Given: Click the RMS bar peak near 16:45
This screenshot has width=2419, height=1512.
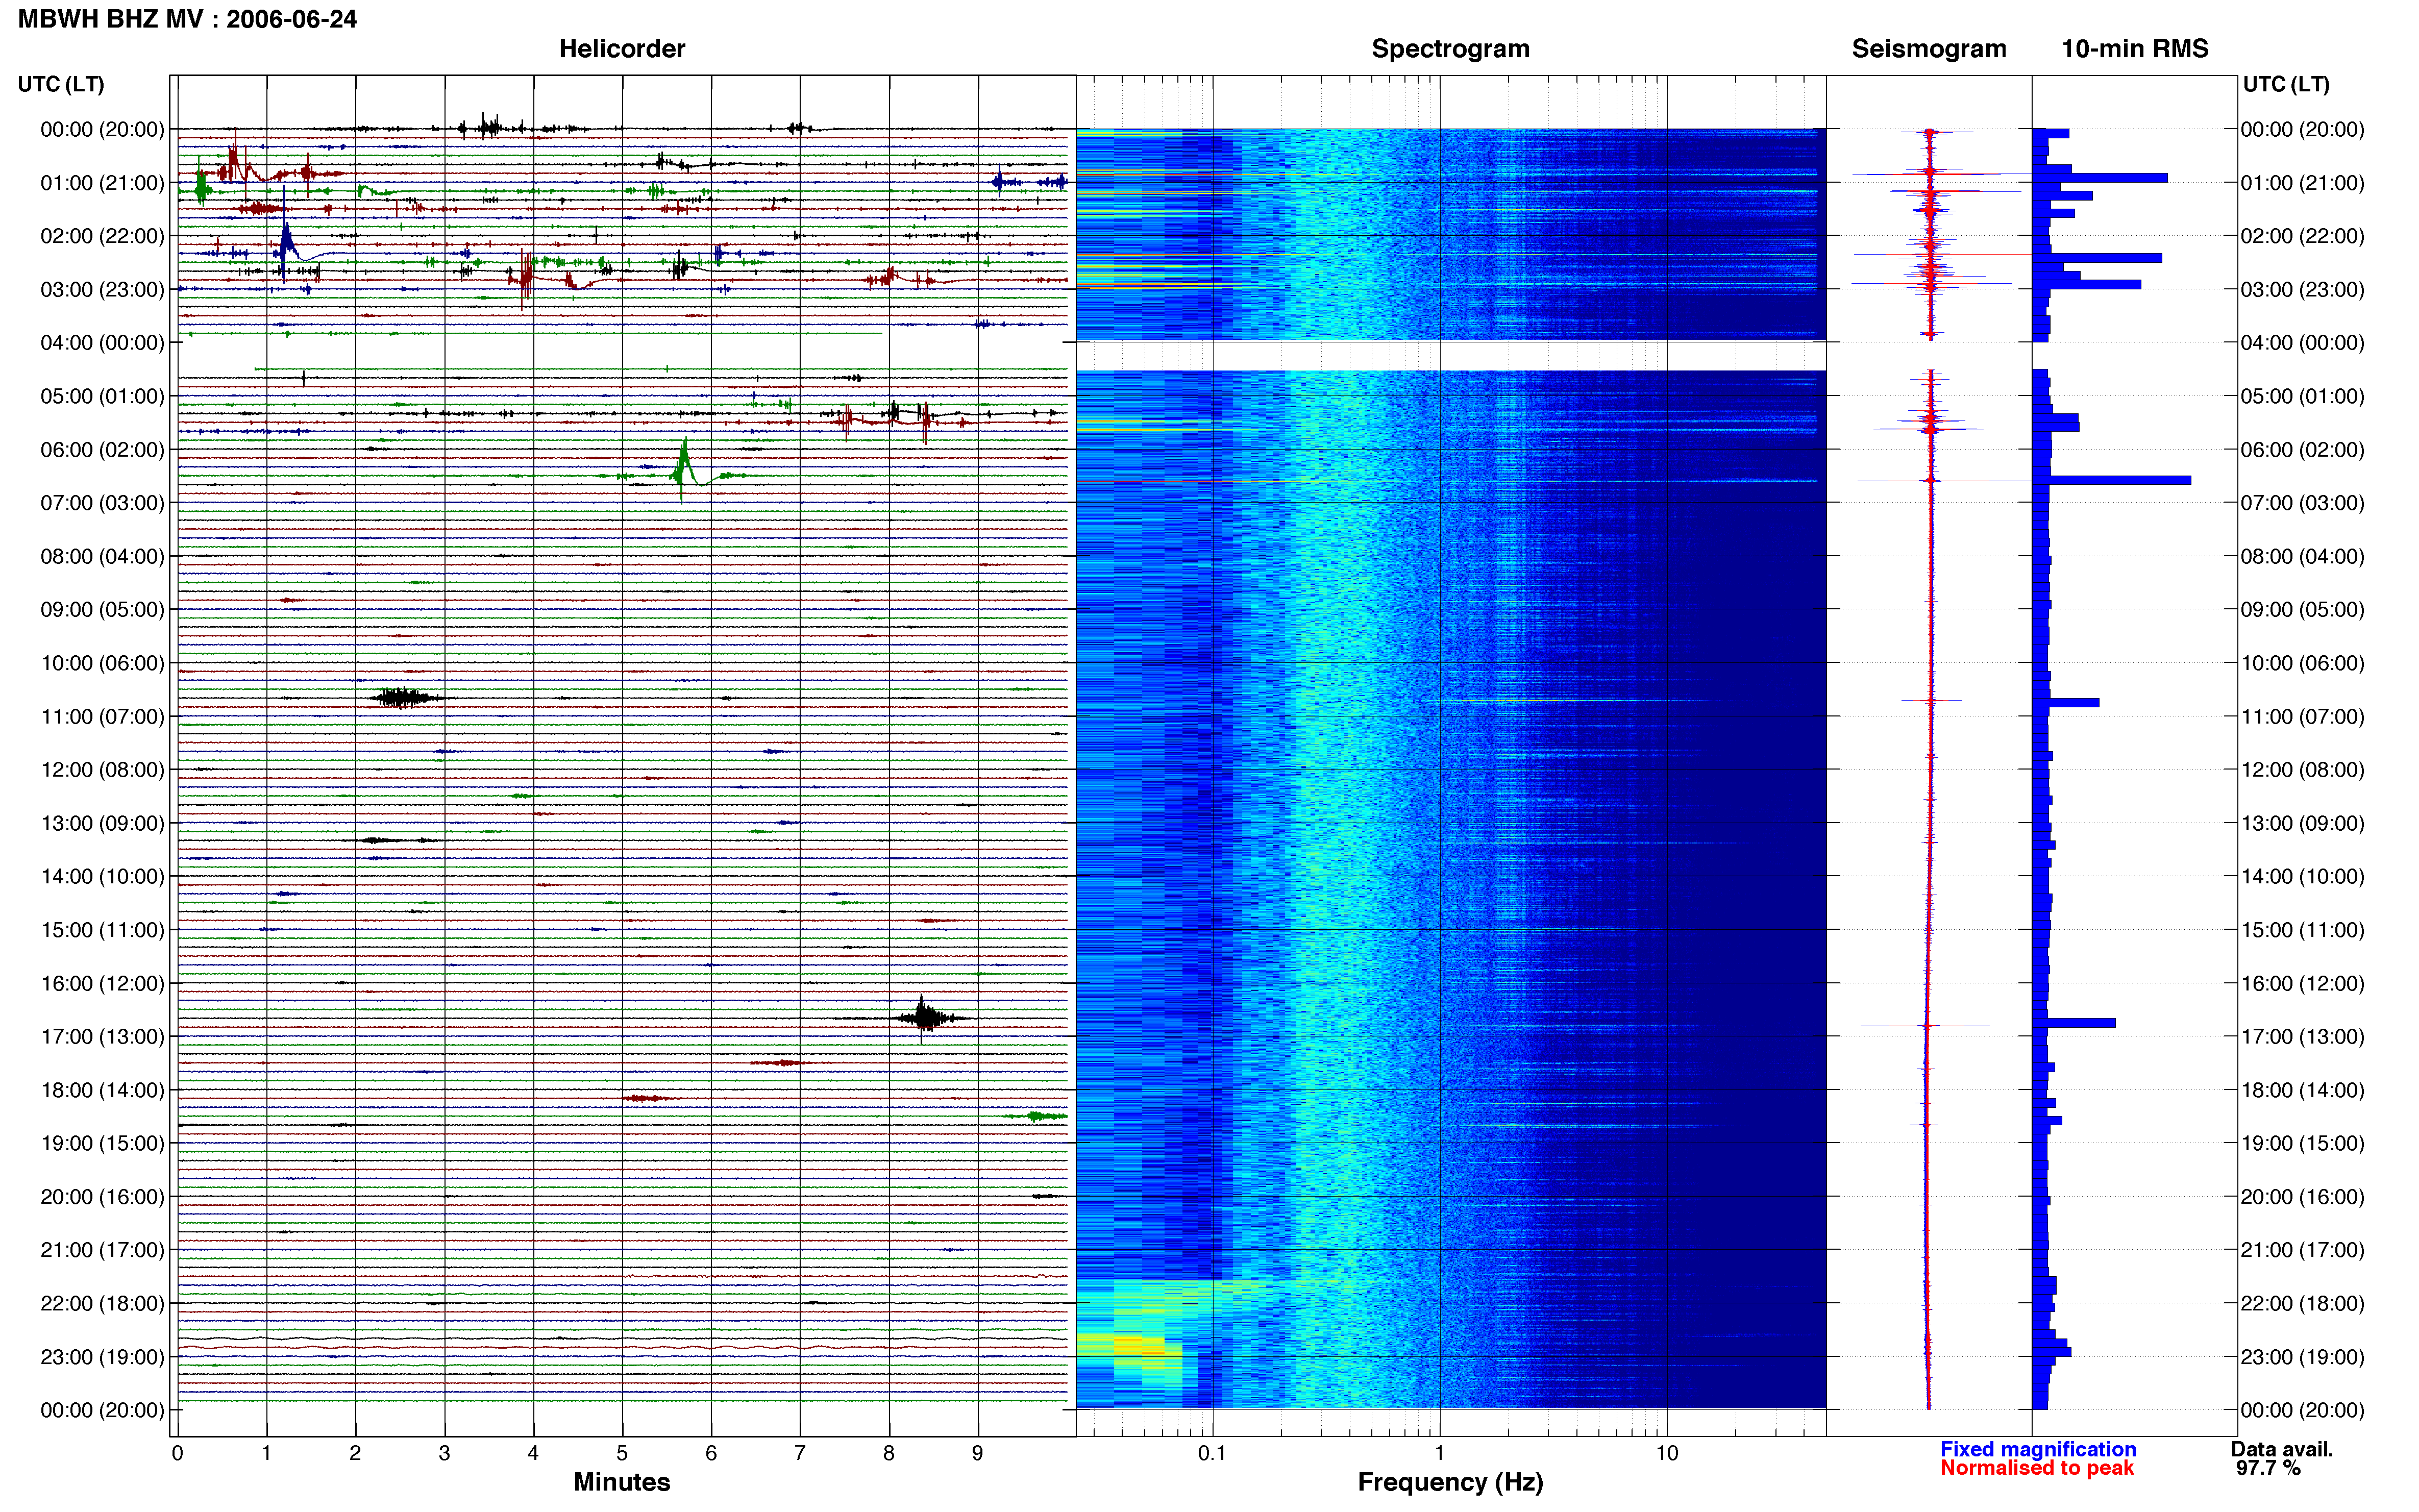Looking at the screenshot, I should coord(2074,1023).
